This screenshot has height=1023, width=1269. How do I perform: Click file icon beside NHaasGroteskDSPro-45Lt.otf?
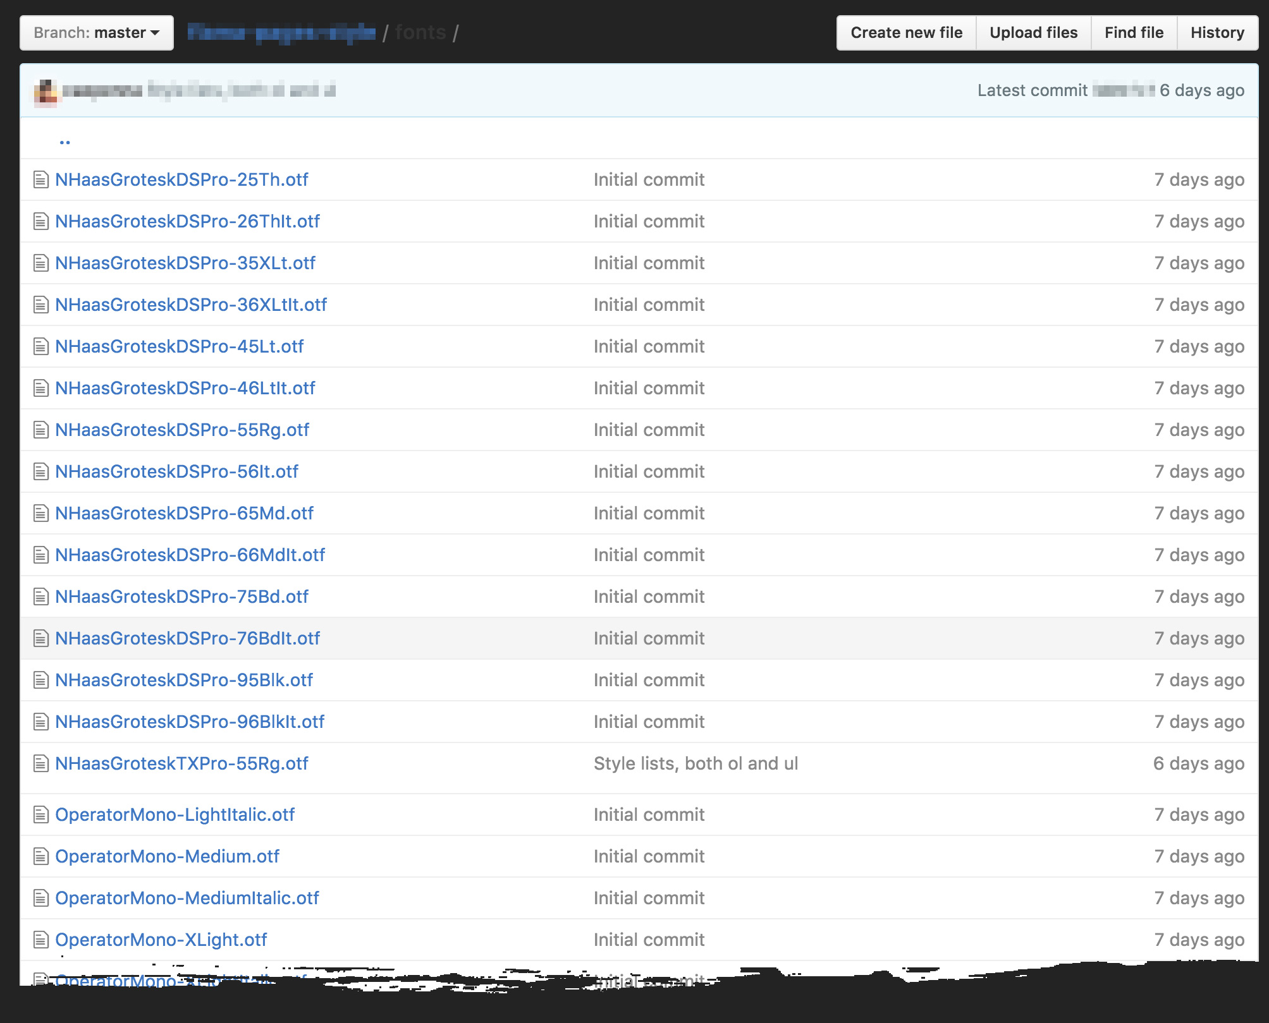41,347
